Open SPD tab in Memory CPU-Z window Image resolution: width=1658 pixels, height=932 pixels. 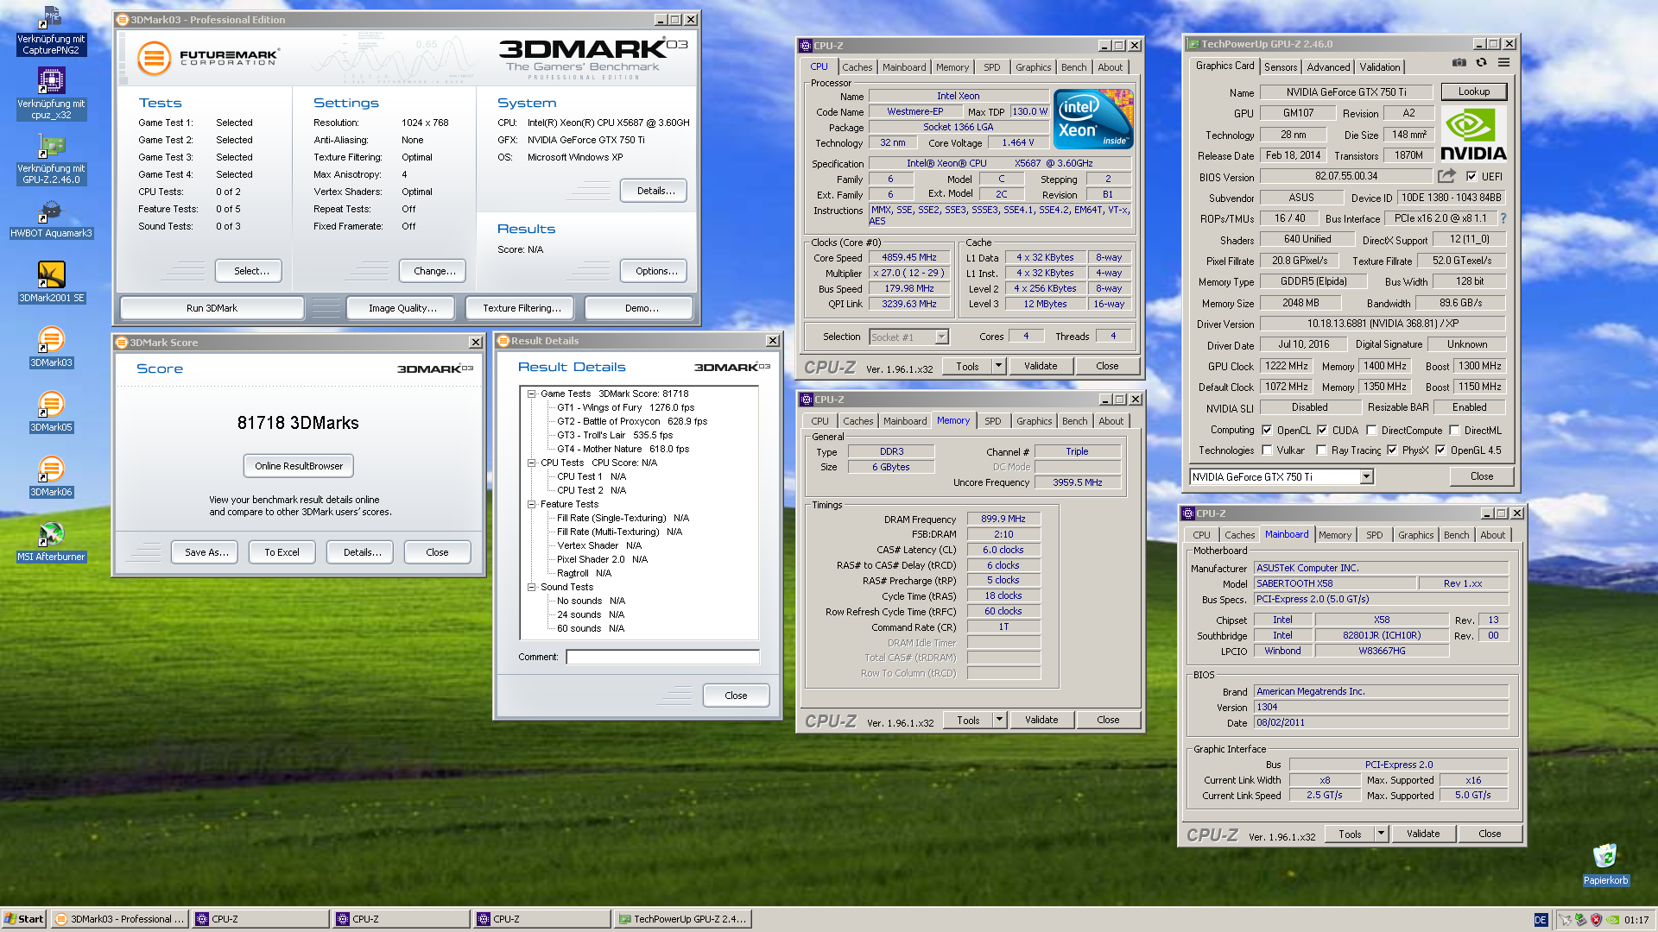[993, 421]
